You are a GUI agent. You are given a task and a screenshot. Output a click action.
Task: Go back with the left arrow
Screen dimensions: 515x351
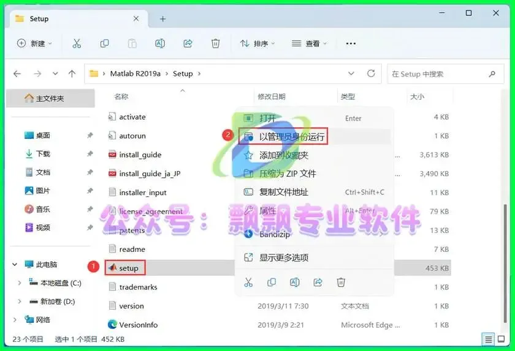[x=17, y=74]
